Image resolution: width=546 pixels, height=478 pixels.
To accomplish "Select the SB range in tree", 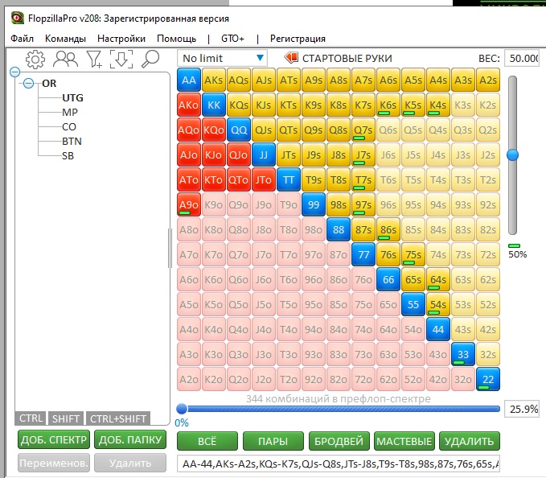I will pos(68,156).
